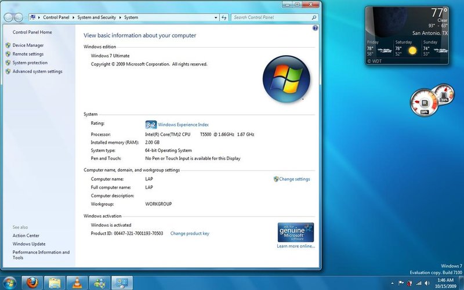Open Windows Update link

29,244
